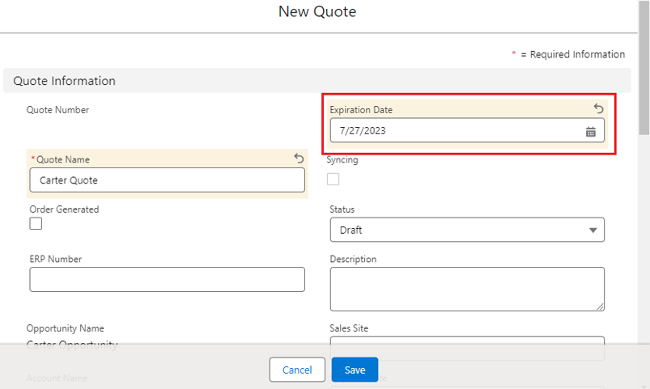Grab the Description box resize handle
Image resolution: width=650 pixels, height=389 pixels.
click(x=600, y=307)
